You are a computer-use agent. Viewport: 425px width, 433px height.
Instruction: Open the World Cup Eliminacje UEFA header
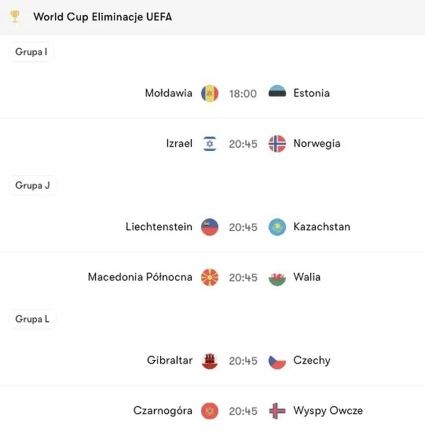click(x=103, y=16)
